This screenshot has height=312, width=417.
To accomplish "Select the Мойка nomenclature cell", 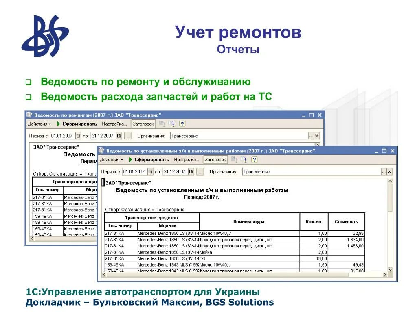I will point(250,252).
